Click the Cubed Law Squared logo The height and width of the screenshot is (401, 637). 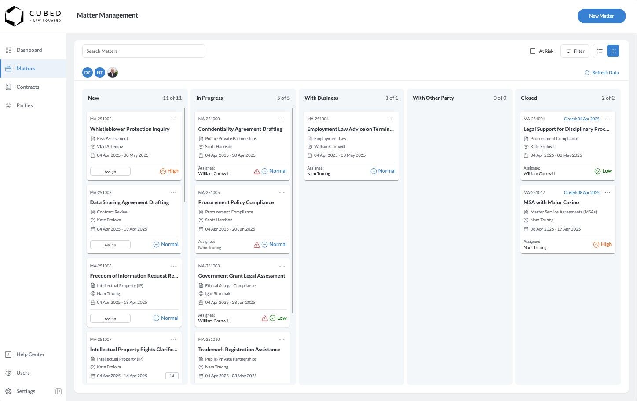[x=33, y=16]
